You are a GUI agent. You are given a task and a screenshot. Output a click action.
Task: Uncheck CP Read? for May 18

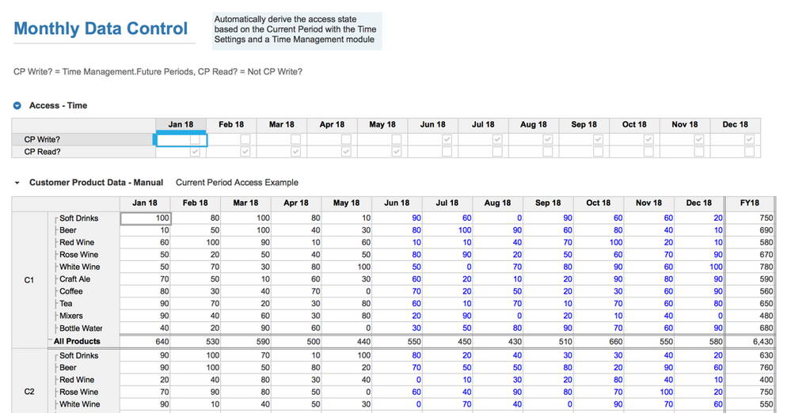click(x=396, y=152)
